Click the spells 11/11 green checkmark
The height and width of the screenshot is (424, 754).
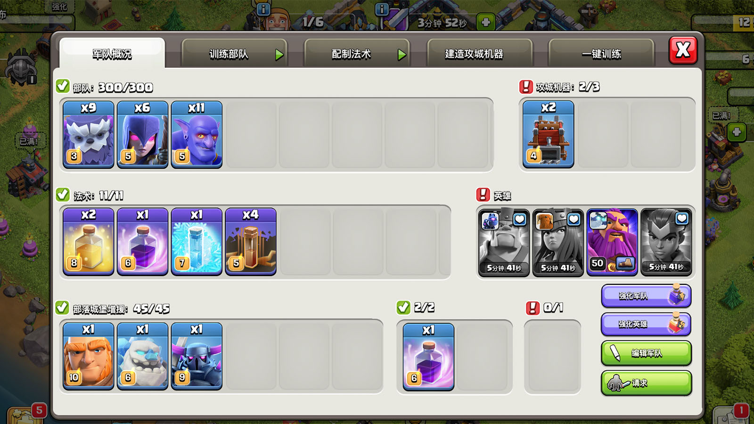(x=63, y=195)
